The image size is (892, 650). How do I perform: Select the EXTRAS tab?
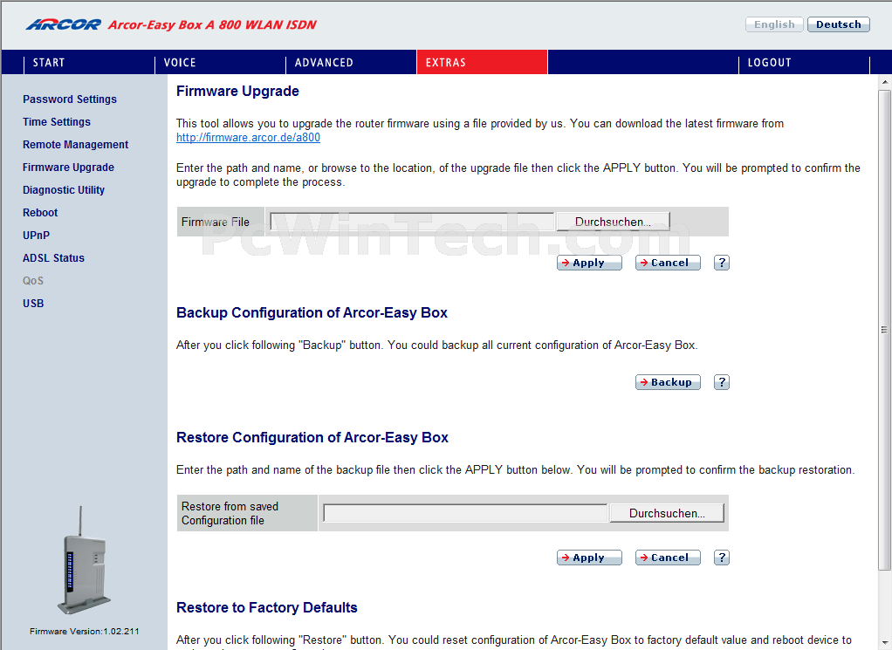pyautogui.click(x=482, y=63)
